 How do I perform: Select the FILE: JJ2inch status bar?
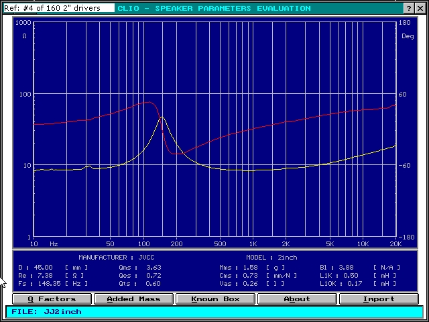coord(214,311)
